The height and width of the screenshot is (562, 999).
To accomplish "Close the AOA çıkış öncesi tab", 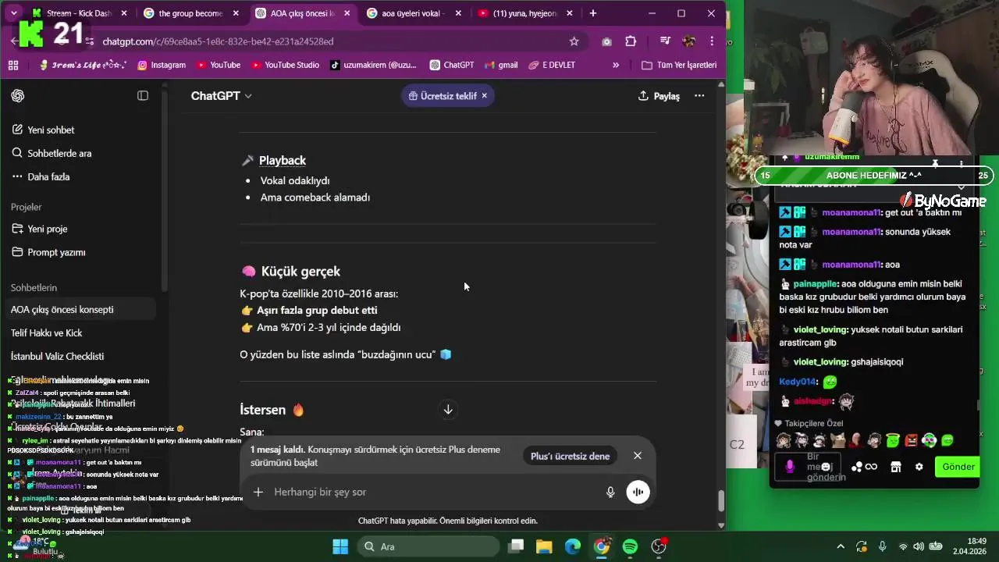I will pyautogui.click(x=347, y=13).
